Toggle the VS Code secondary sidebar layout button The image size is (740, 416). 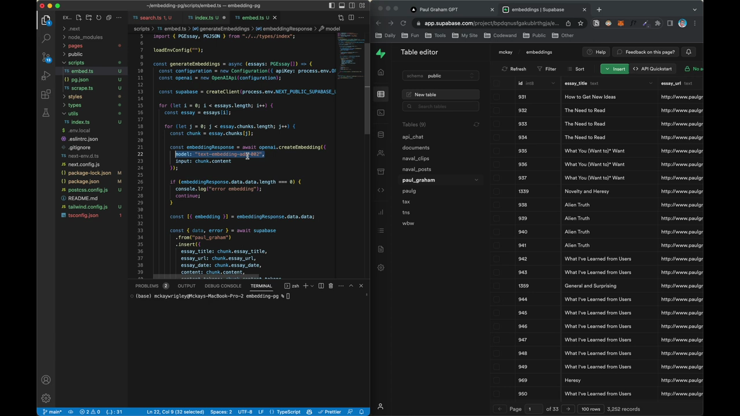tap(351, 6)
